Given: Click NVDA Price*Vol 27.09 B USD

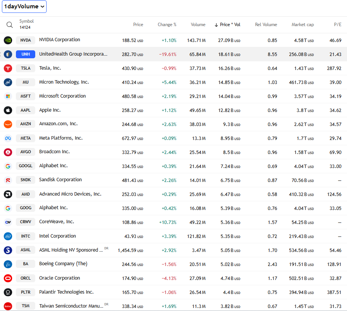Looking at the screenshot, I should (x=229, y=40).
